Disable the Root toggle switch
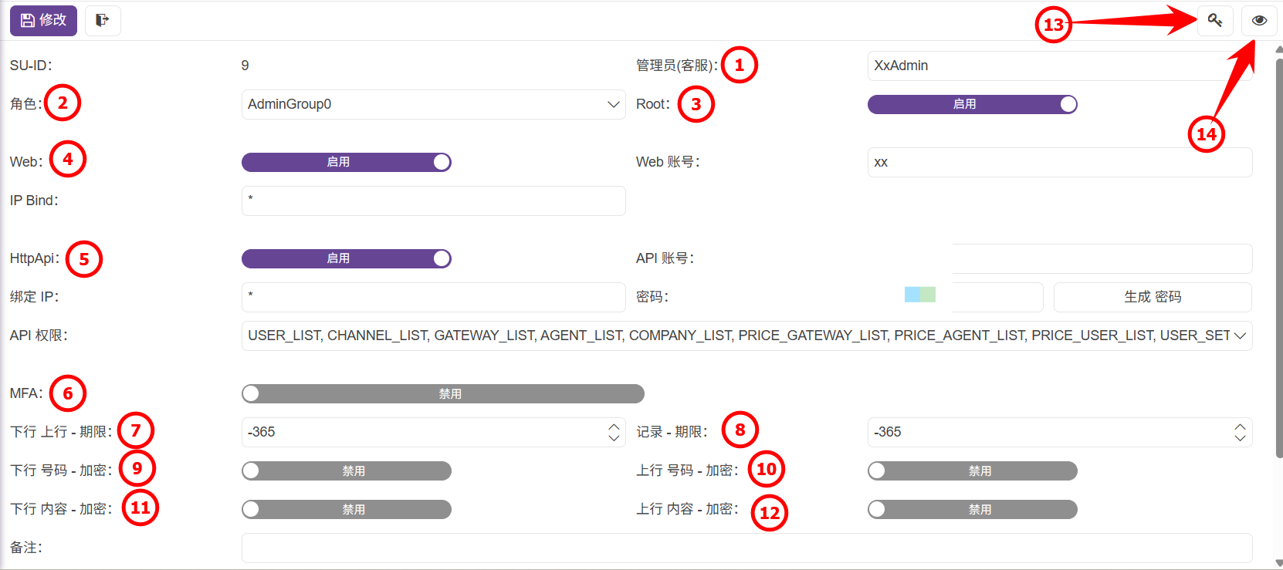 [972, 104]
